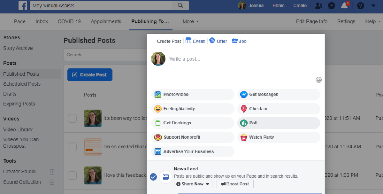This screenshot has height=194, width=383.
Task: Go to Home in top bar
Action: coord(278,6)
